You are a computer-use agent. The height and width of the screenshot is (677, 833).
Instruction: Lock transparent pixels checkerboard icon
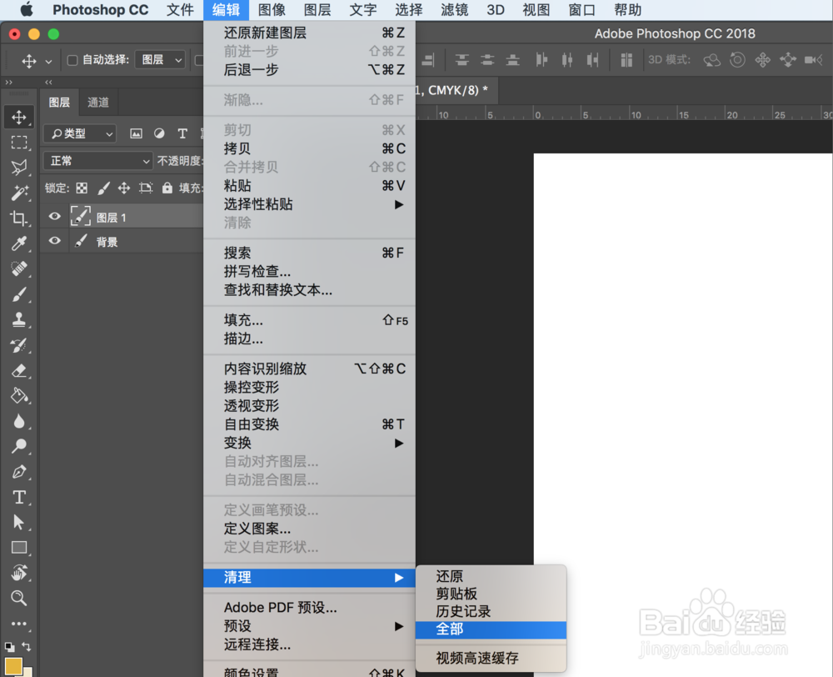(82, 188)
